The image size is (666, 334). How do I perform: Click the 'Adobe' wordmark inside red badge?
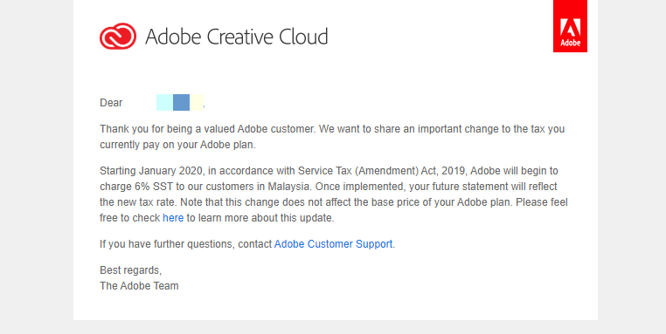click(x=571, y=43)
